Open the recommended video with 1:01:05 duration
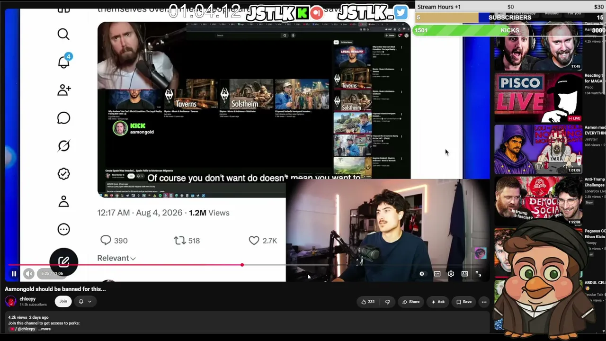606x341 pixels. coord(538,149)
